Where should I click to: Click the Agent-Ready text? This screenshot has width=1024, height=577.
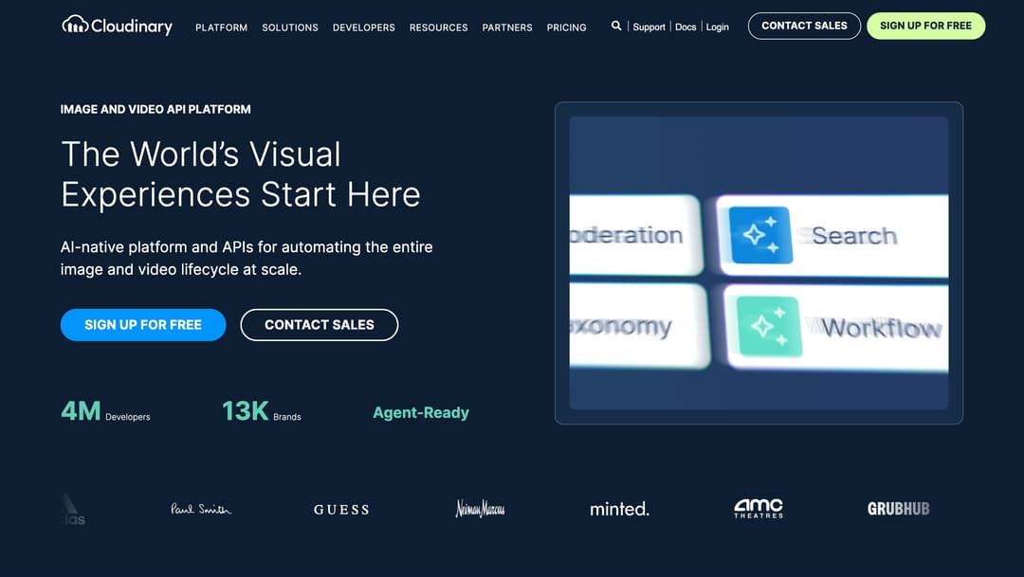pyautogui.click(x=421, y=412)
